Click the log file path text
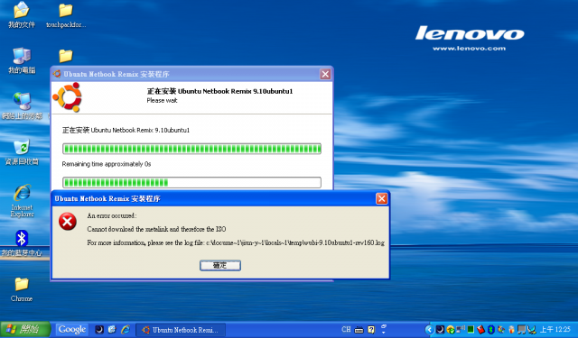This screenshot has height=338, width=578. click(295, 242)
